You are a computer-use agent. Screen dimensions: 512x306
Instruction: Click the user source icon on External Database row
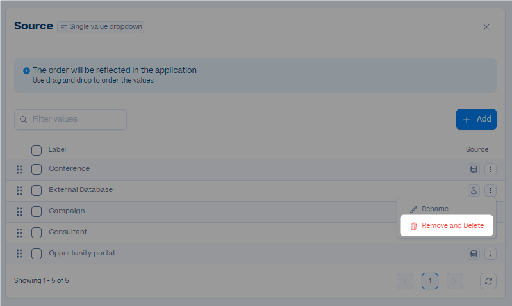474,191
